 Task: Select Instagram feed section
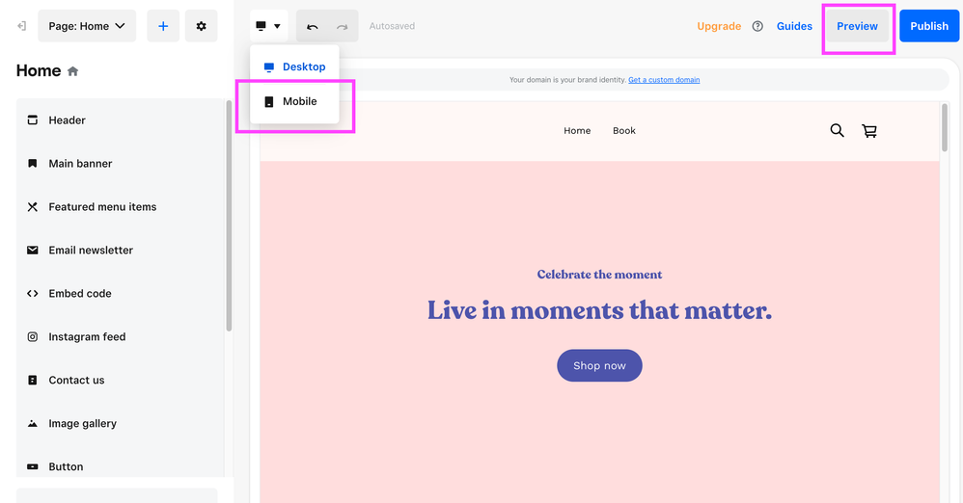[x=87, y=336]
